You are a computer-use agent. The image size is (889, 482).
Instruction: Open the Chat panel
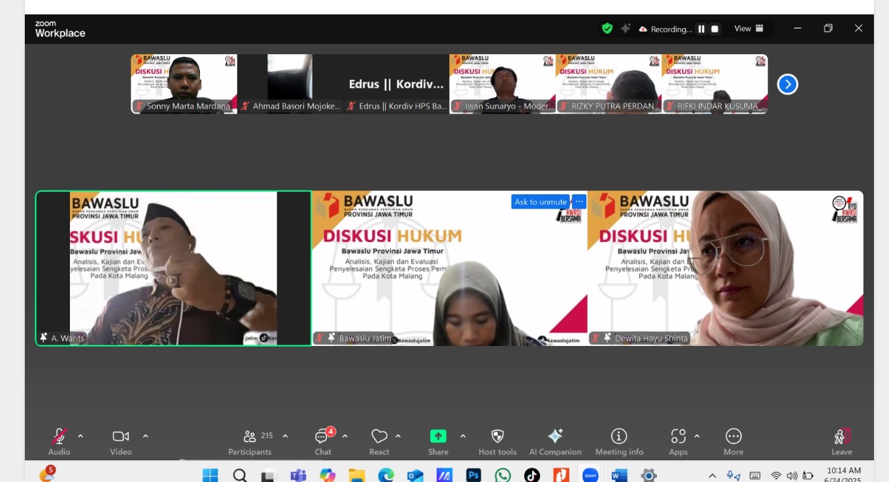(322, 441)
